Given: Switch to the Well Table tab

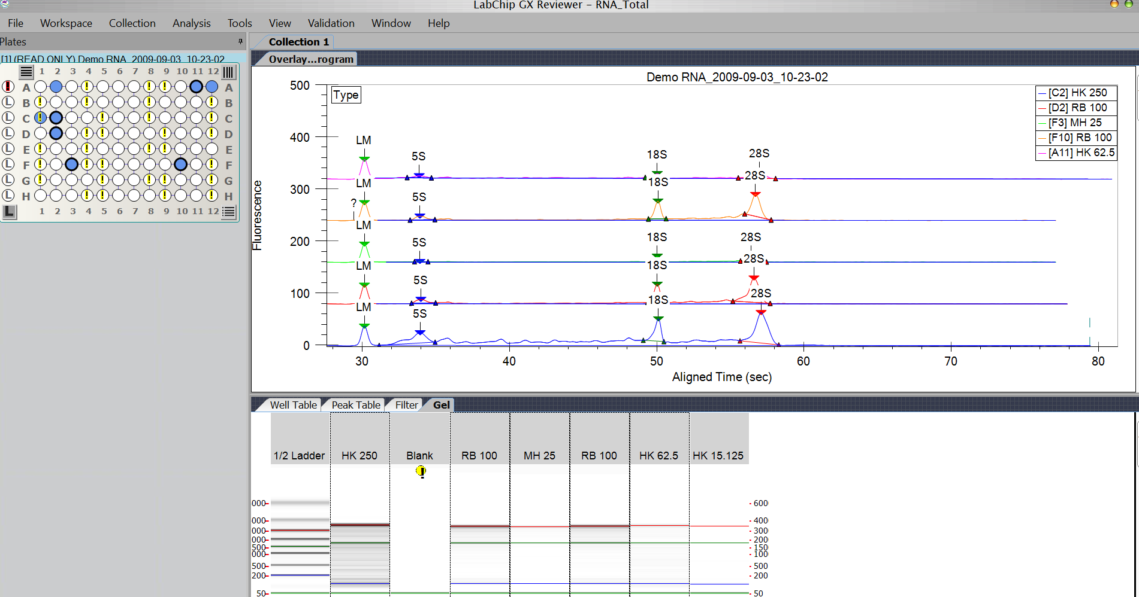Looking at the screenshot, I should click(293, 404).
